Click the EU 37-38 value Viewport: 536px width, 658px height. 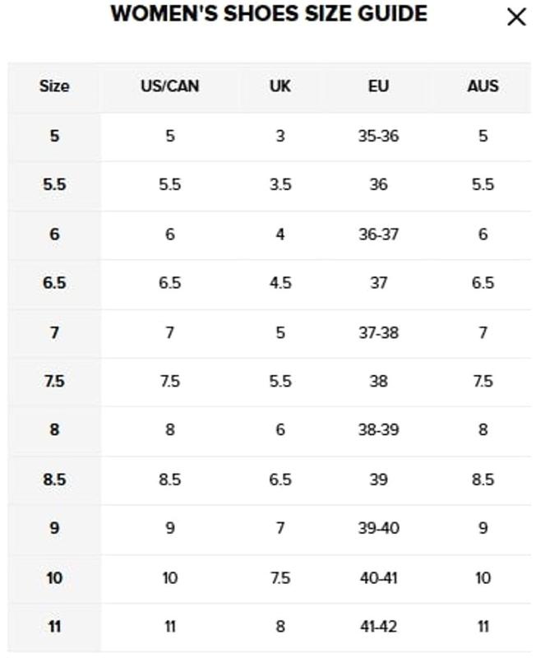click(378, 332)
